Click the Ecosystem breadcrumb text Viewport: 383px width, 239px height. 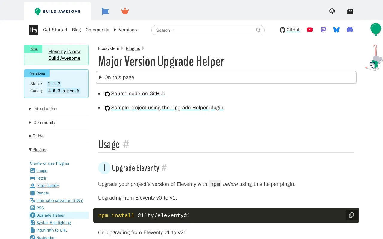109,48
